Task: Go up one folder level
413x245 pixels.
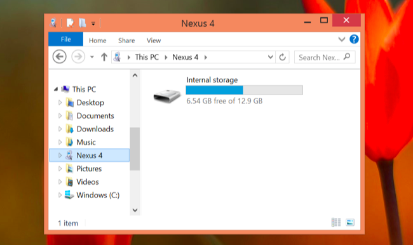Action: 104,57
